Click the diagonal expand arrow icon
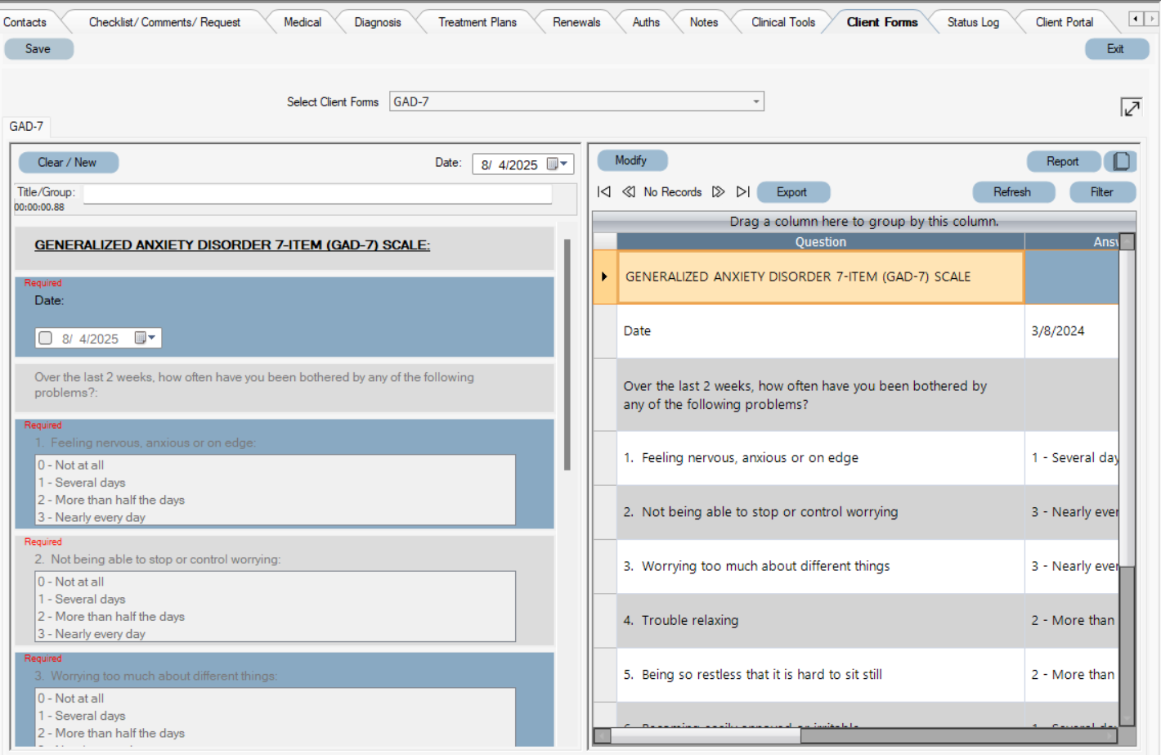The image size is (1161, 755). pyautogui.click(x=1132, y=106)
